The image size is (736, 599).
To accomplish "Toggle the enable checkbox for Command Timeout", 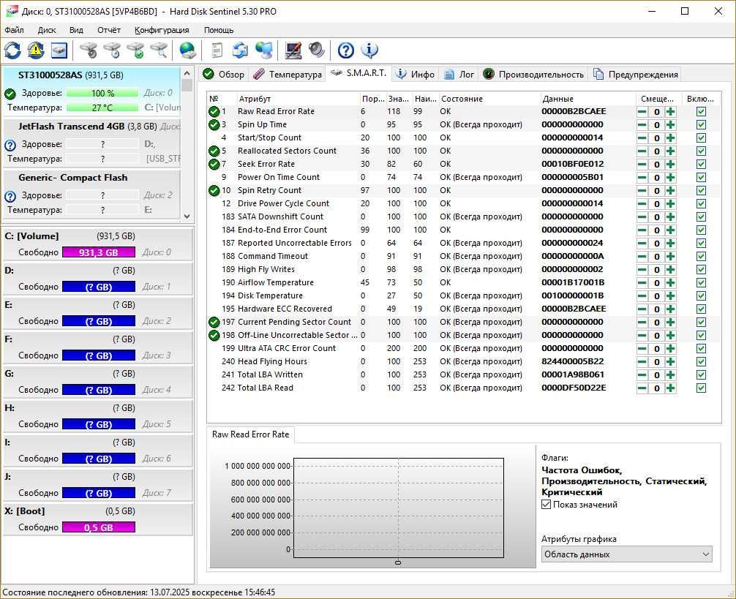I will click(702, 256).
